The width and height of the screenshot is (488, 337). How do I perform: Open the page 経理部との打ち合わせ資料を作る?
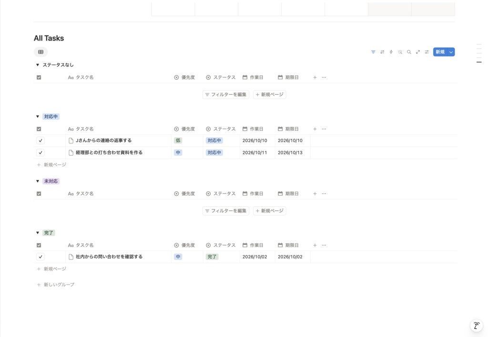click(109, 153)
